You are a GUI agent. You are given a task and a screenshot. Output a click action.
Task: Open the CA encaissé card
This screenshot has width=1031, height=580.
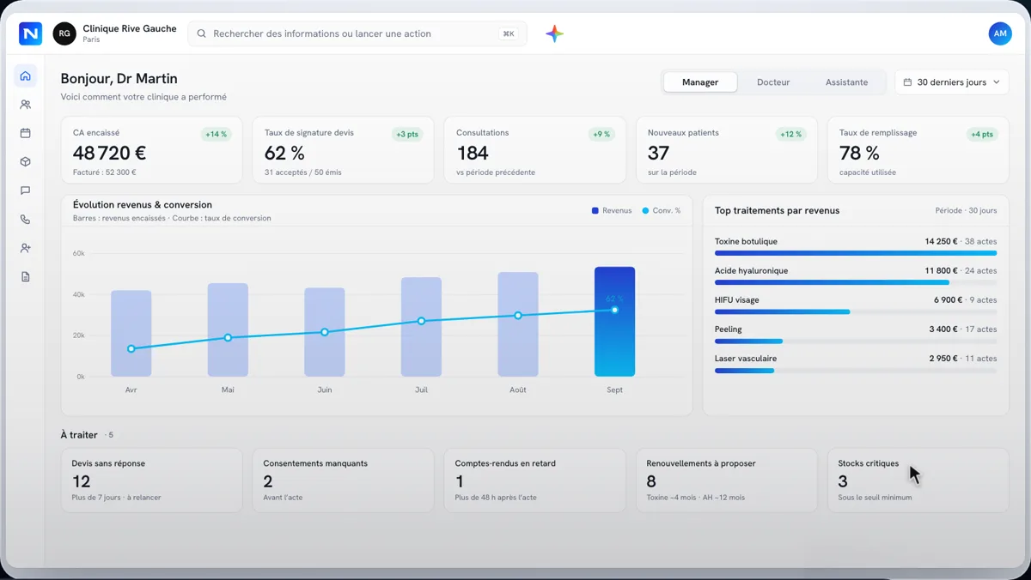(152, 150)
